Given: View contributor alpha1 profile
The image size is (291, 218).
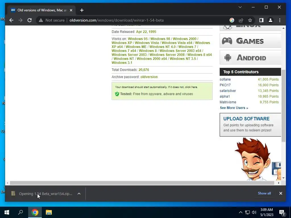Looking at the screenshot, I should pyautogui.click(x=225, y=97).
